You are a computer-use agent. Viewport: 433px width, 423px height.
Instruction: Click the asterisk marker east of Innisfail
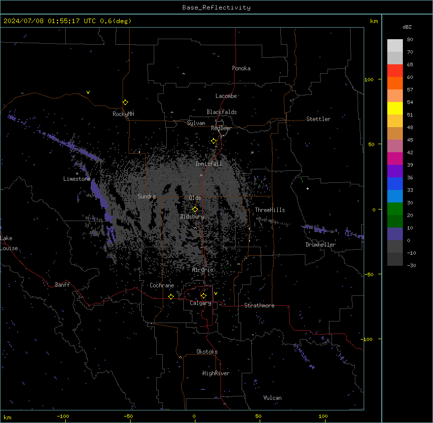(252, 152)
